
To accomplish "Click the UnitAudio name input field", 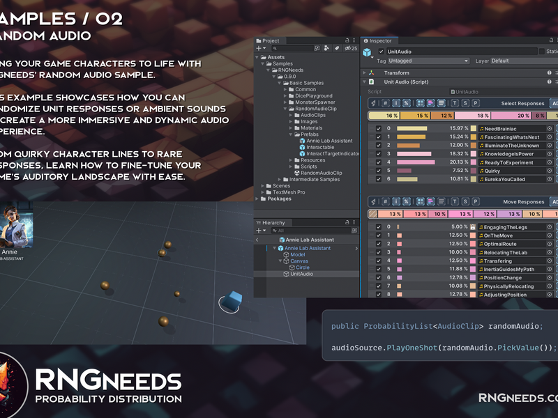I will tap(462, 52).
